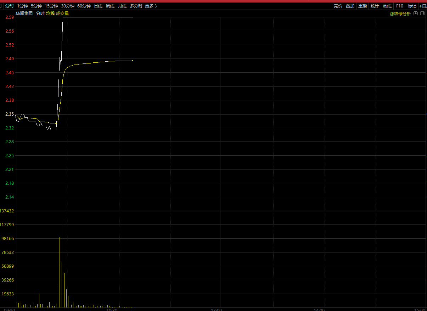
Task: Open the 60分钟 chart tab
Action: coord(84,6)
